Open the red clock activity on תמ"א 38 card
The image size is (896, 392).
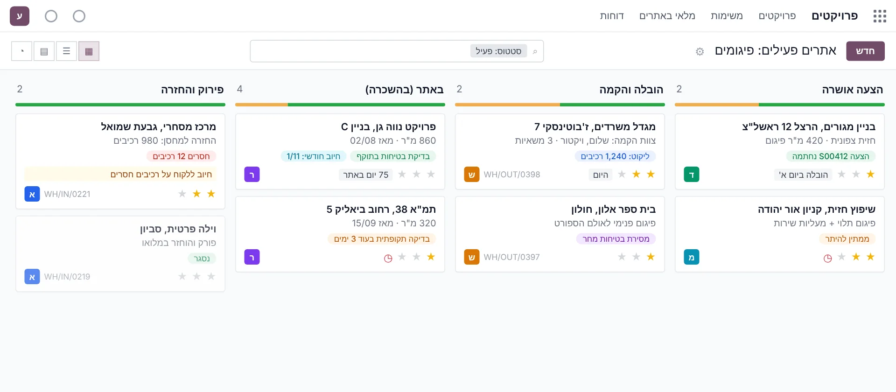click(x=388, y=258)
